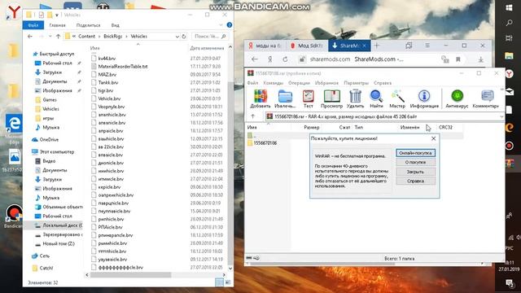
Task: Expand Explorer address bar history dropdown
Action: 177,37
